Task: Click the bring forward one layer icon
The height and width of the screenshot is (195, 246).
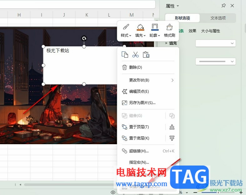Action: point(172,127)
